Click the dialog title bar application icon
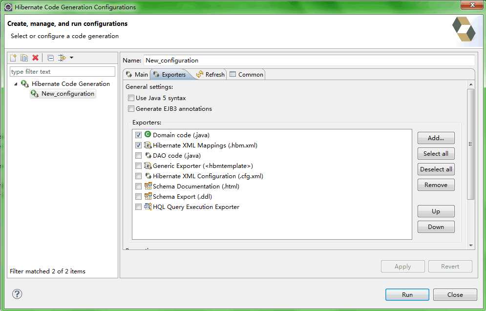This screenshot has width=486, height=311. tap(8, 6)
